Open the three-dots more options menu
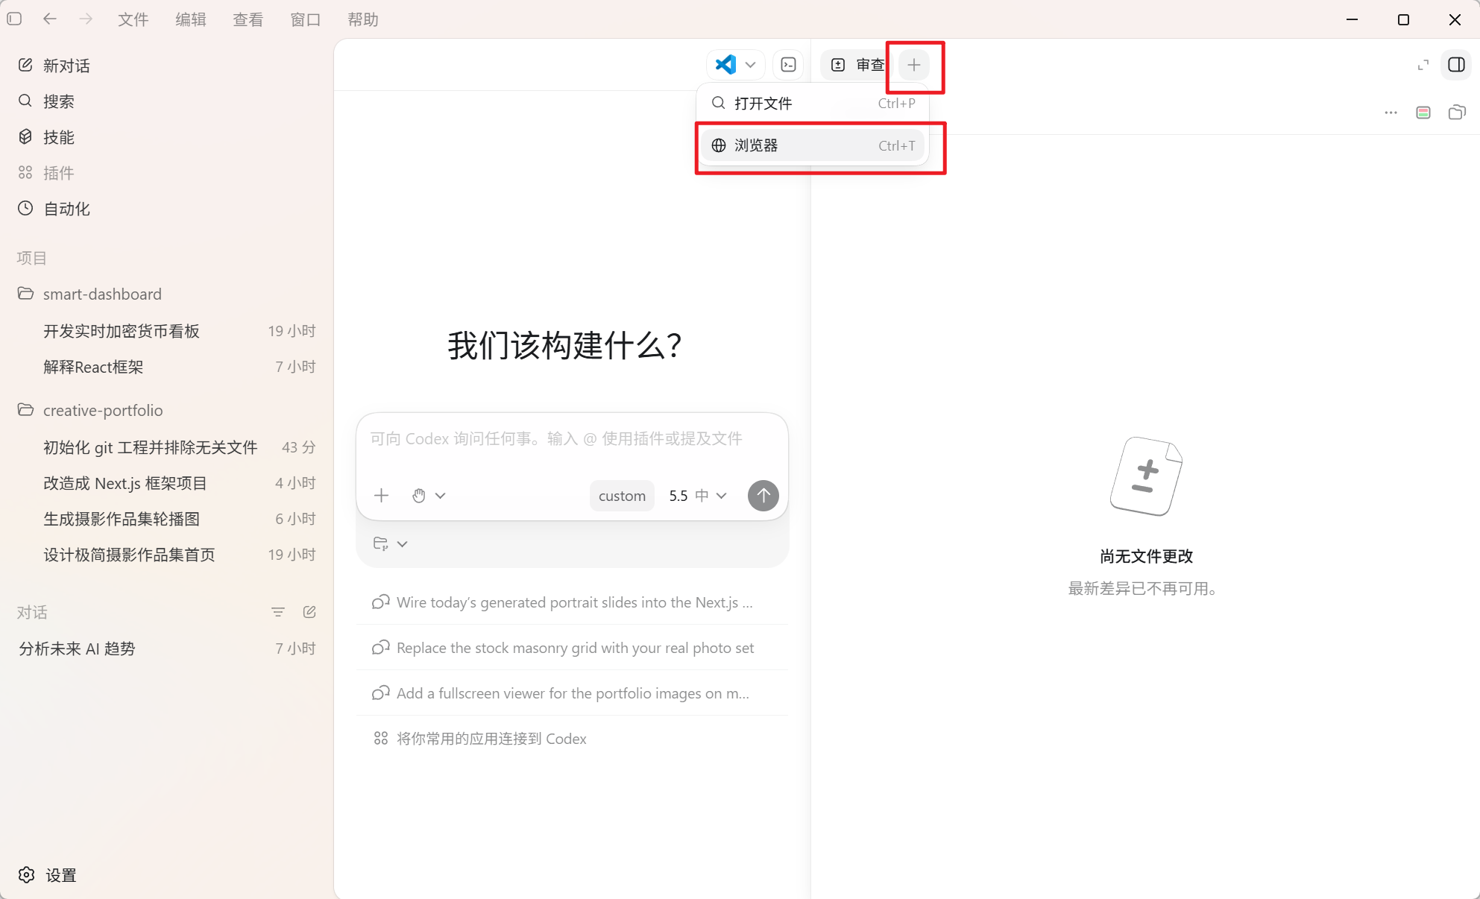Screen dimensions: 1480x899 [1391, 113]
